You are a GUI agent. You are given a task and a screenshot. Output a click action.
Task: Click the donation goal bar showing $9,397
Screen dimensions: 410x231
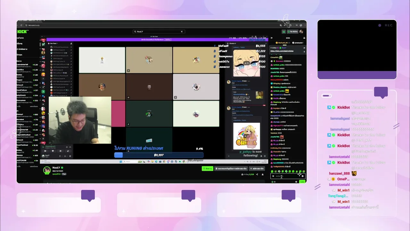(159, 155)
